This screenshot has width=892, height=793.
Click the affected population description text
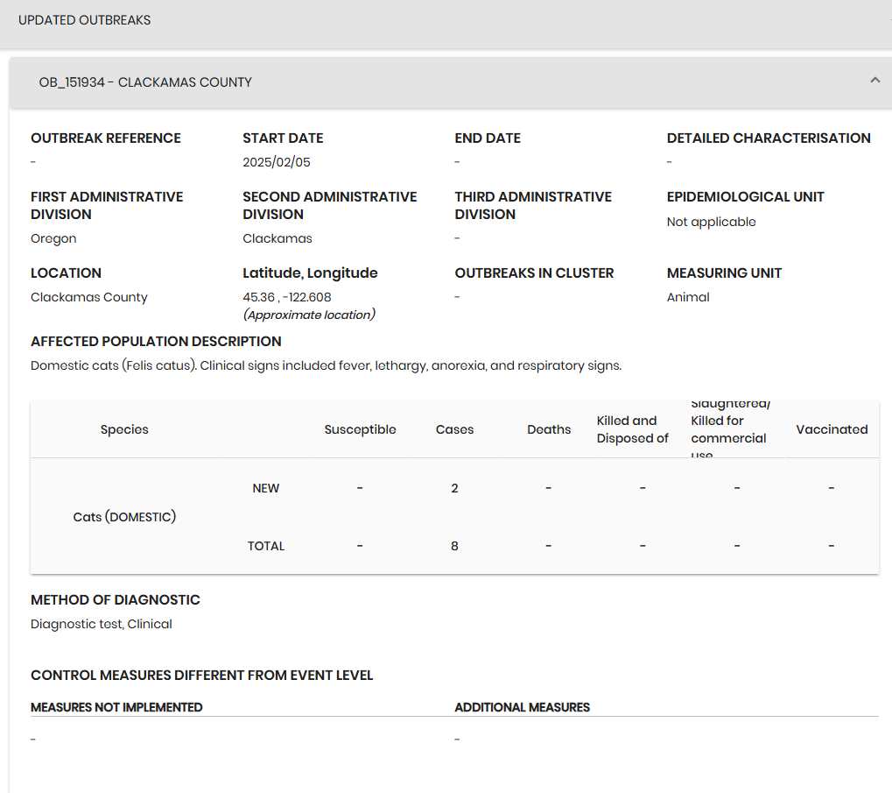coord(326,366)
